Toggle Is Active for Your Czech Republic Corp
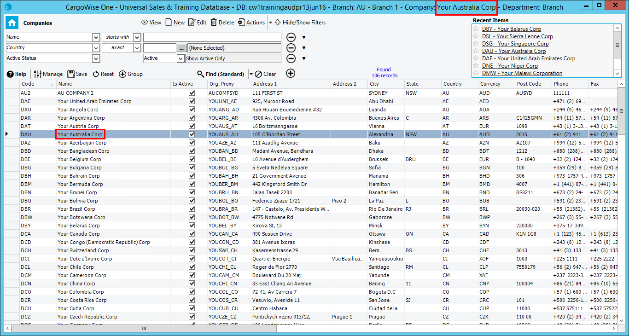Viewport: 629px width, 336px height. tap(192, 317)
